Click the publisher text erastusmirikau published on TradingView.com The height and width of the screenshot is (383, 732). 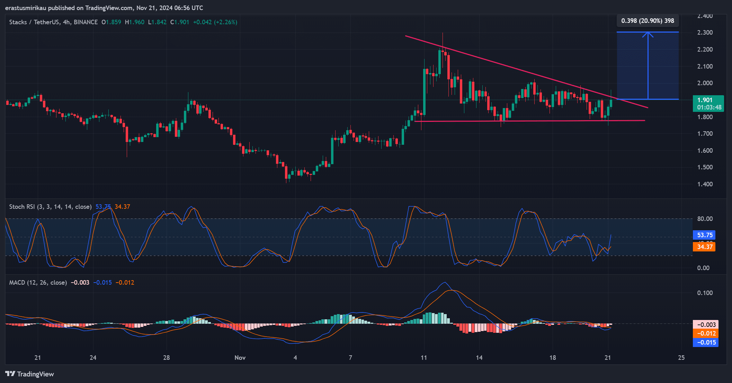69,8
